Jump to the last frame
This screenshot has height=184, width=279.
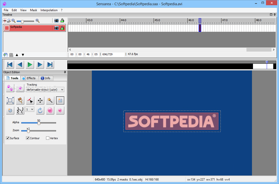pos(50,65)
